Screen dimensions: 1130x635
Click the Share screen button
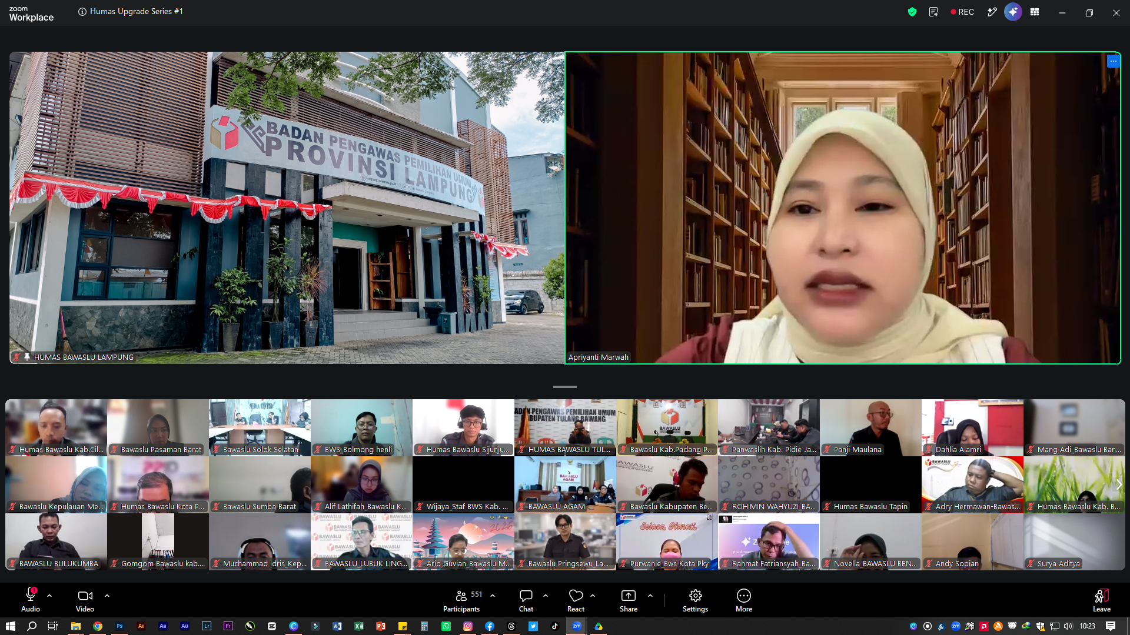pyautogui.click(x=629, y=600)
